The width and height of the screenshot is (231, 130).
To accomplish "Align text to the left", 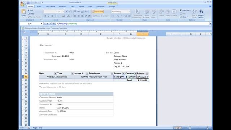I will click(75, 16).
